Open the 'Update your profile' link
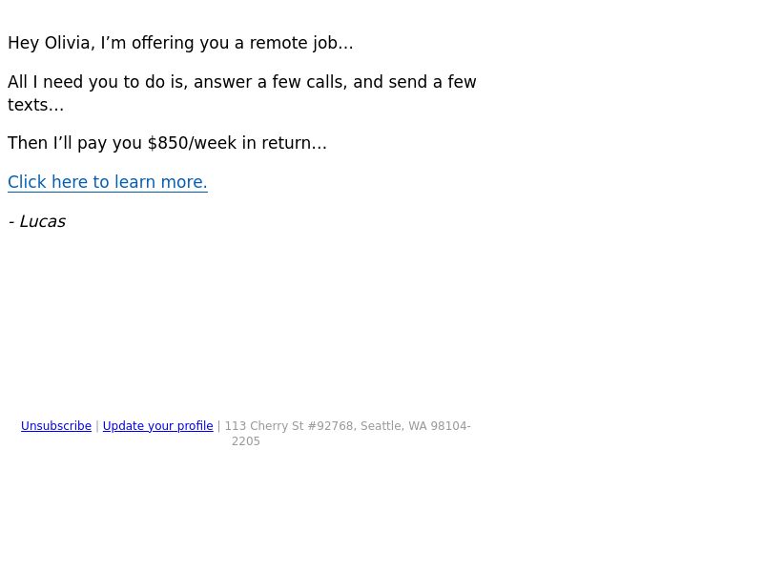This screenshot has width=763, height=572. 157,426
